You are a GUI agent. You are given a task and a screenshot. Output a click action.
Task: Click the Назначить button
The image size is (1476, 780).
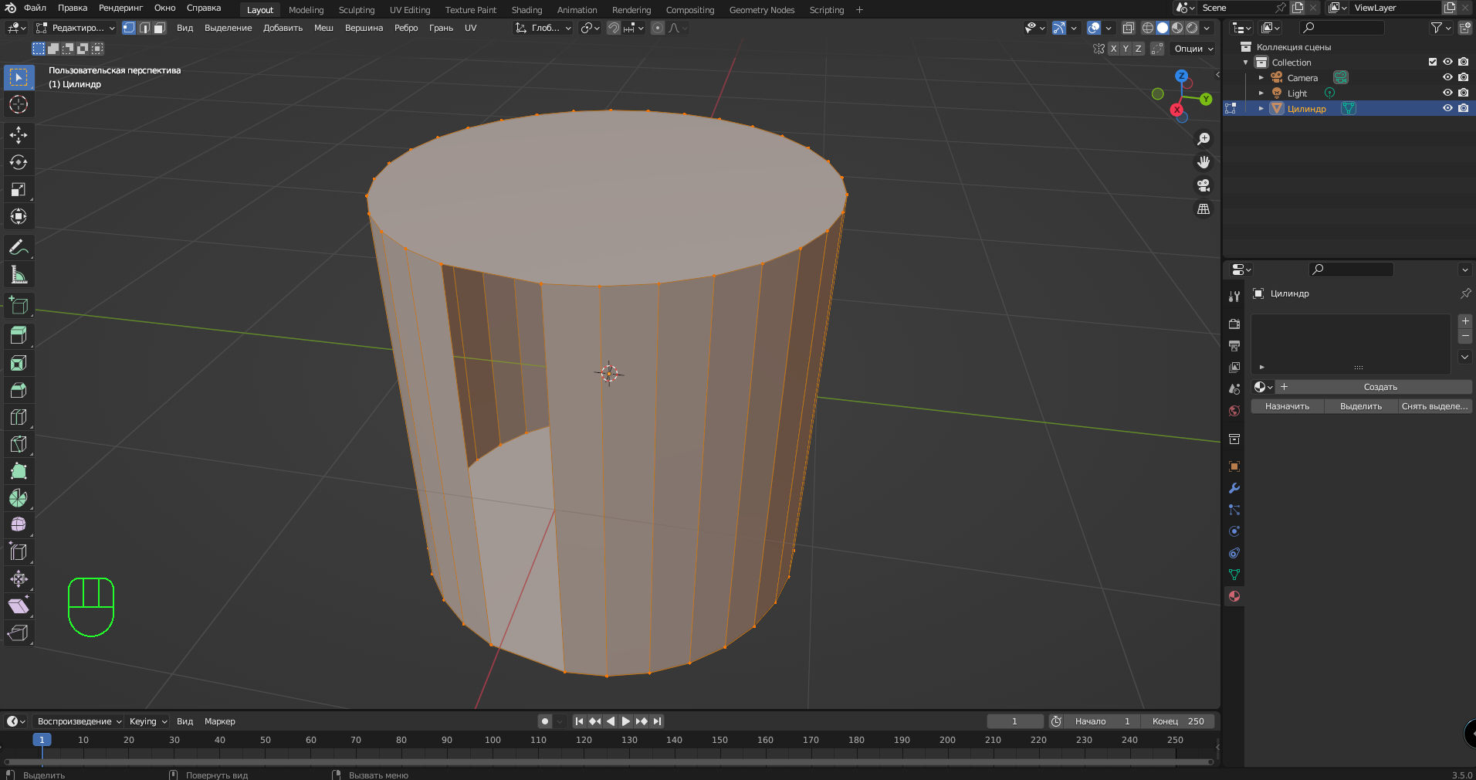click(1287, 406)
